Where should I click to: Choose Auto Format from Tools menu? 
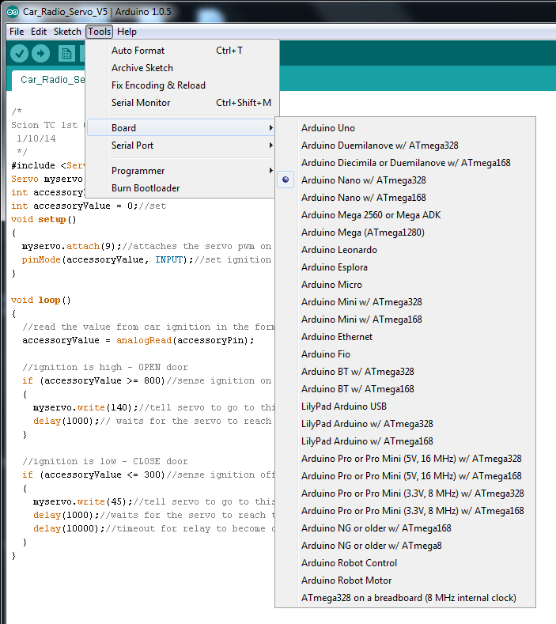click(x=181, y=51)
